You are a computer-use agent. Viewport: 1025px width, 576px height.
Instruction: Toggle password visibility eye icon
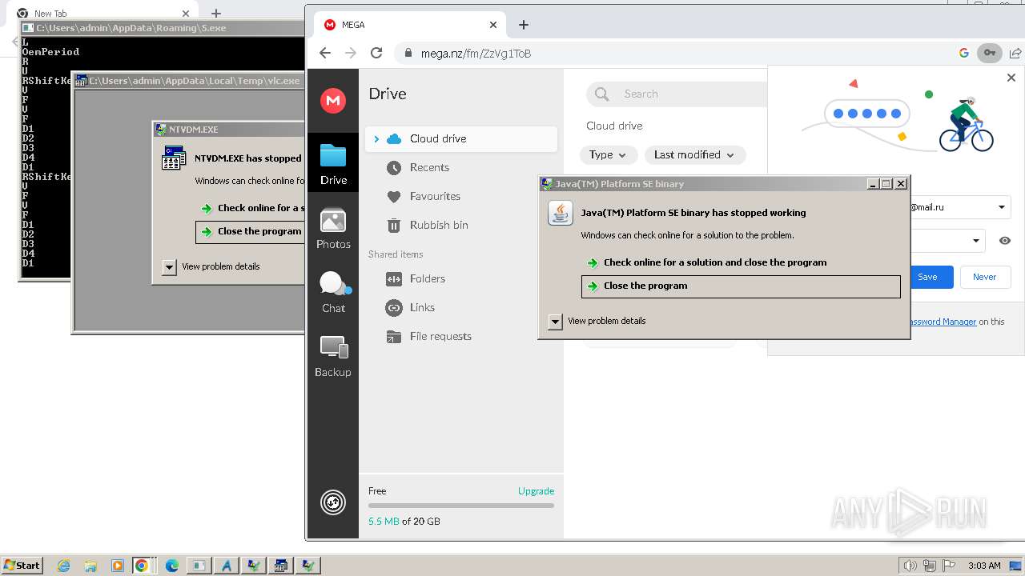1005,240
